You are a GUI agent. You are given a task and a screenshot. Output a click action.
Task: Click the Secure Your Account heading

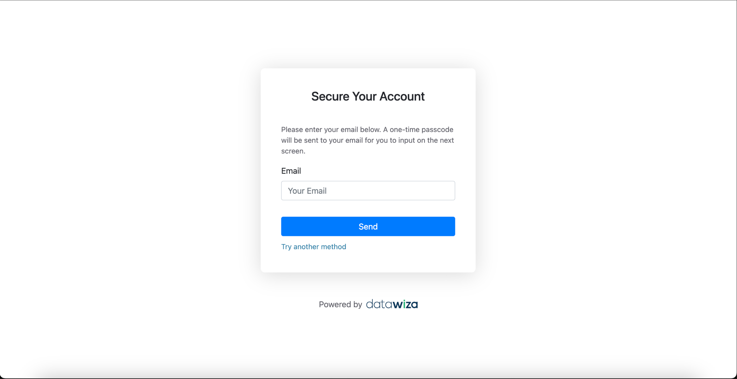click(368, 97)
